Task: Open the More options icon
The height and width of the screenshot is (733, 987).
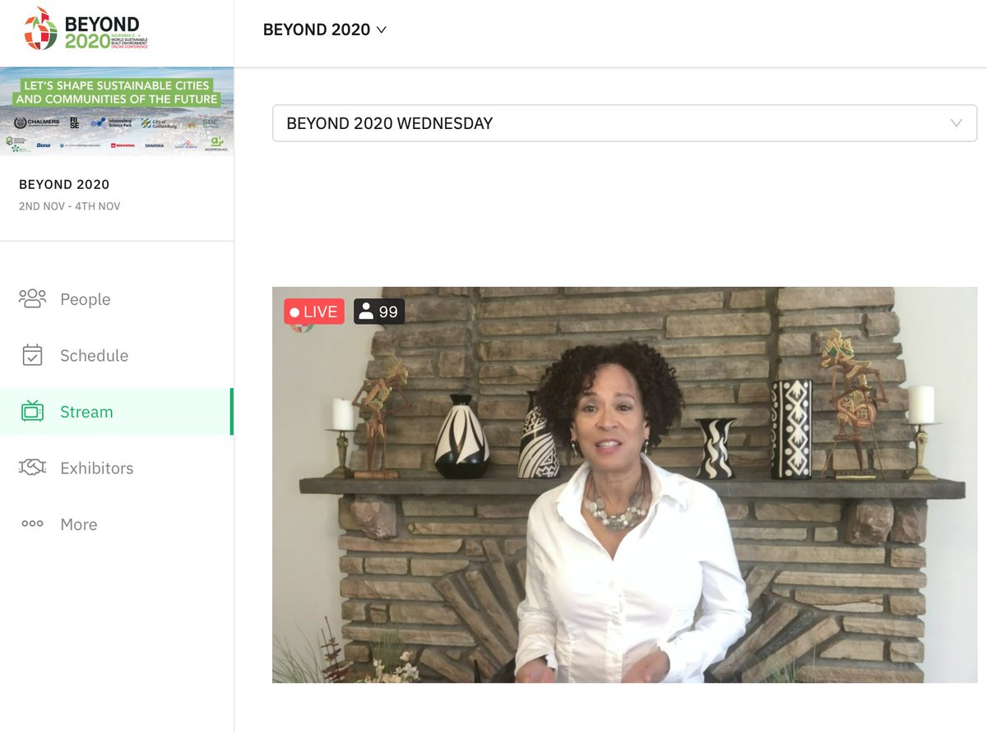Action: click(x=32, y=523)
